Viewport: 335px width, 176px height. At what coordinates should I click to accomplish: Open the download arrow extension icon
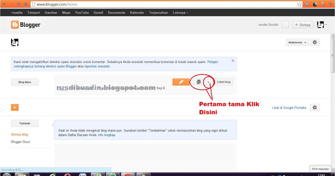(323, 4)
